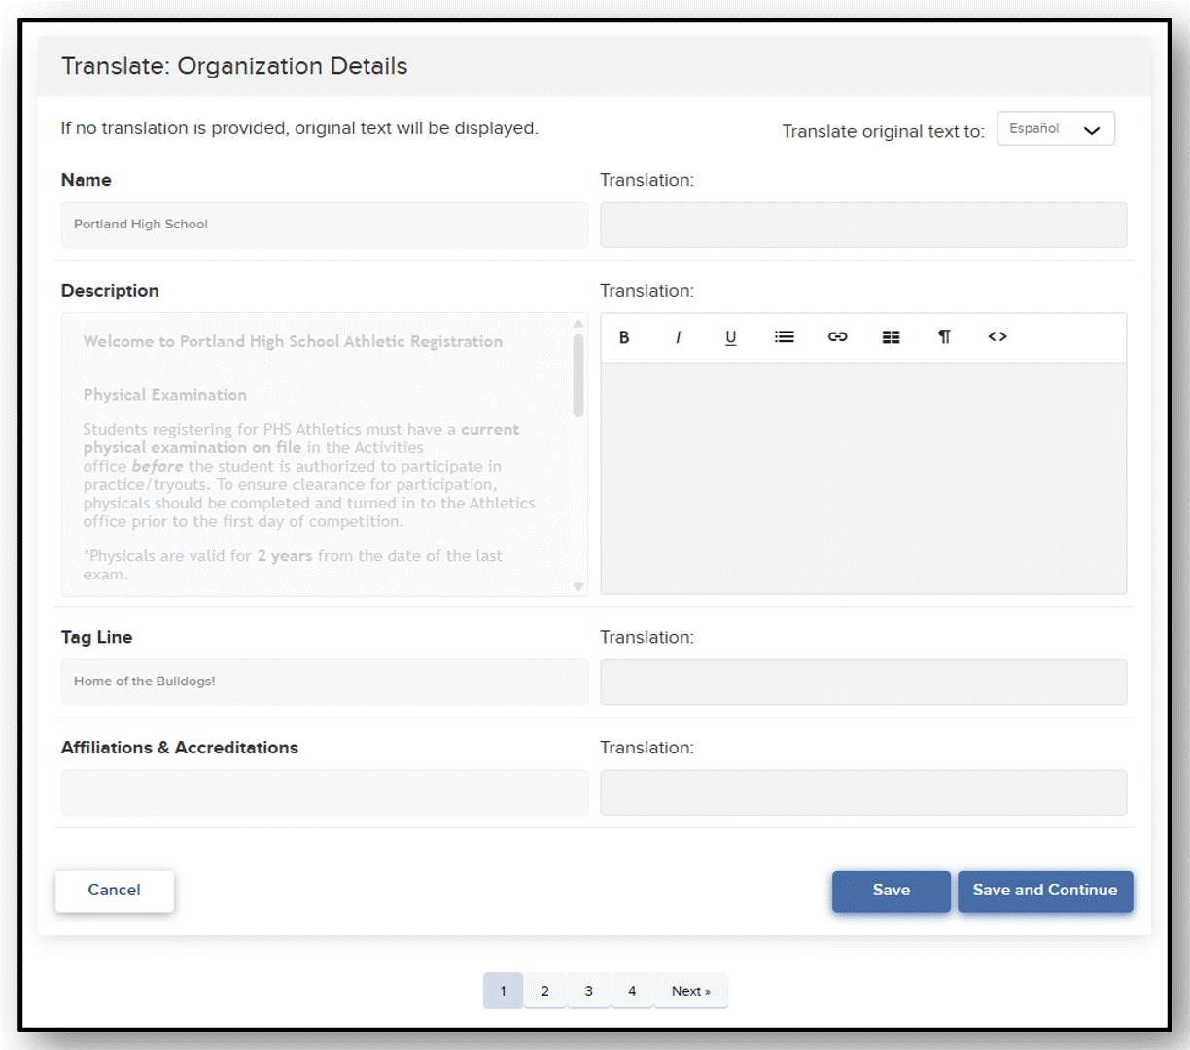Click the Save button
Screen dimensions: 1190x1050
892,891
